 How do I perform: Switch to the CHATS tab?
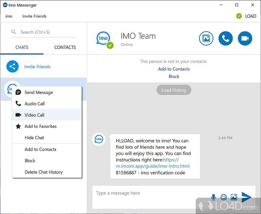click(x=22, y=47)
